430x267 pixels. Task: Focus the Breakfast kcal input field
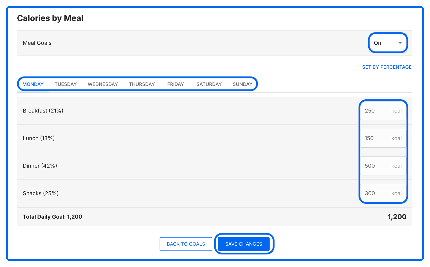tap(383, 111)
